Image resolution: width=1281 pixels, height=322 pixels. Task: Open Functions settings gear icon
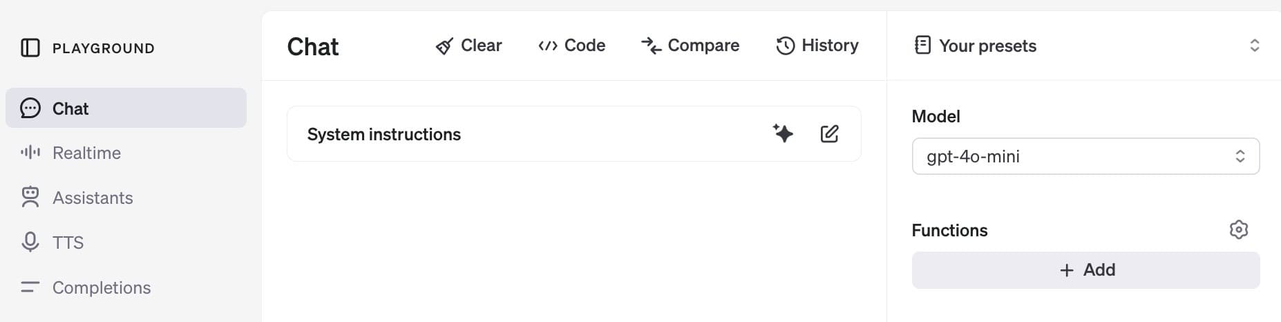pos(1239,229)
